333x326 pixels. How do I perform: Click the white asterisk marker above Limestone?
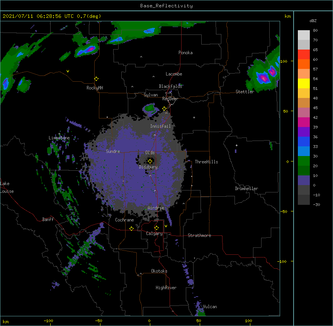pyautogui.click(x=59, y=134)
